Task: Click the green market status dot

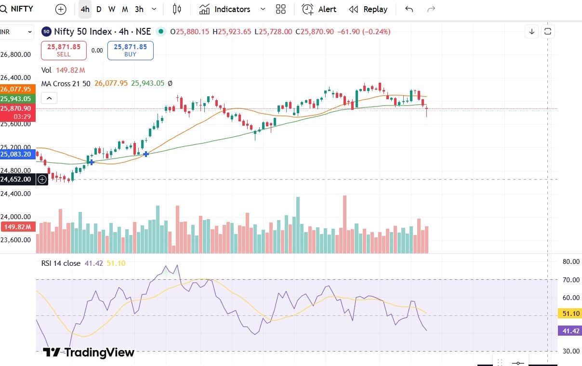Action: point(160,32)
